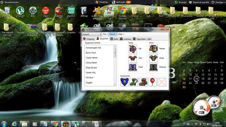Open Chrome from the taskbar

(55, 124)
